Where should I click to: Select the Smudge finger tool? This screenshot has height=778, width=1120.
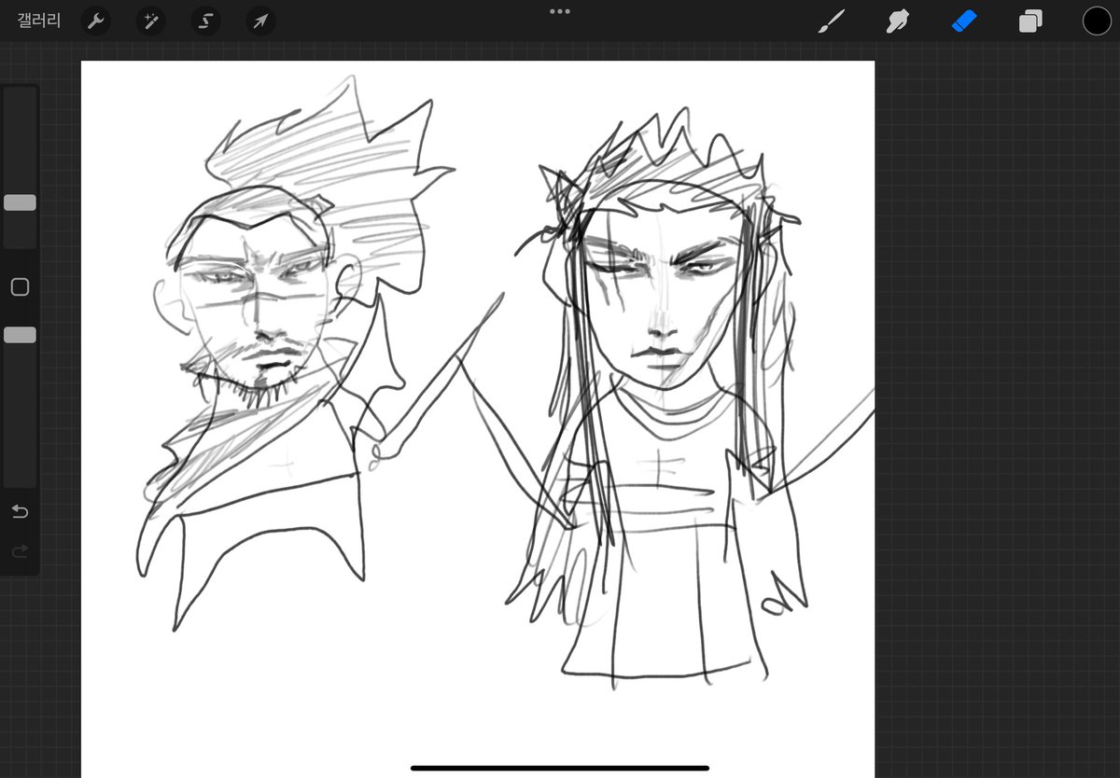tap(897, 21)
